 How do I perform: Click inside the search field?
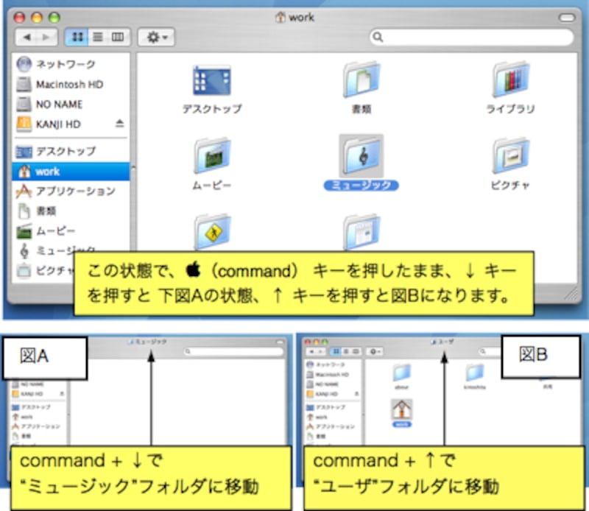coord(471,35)
